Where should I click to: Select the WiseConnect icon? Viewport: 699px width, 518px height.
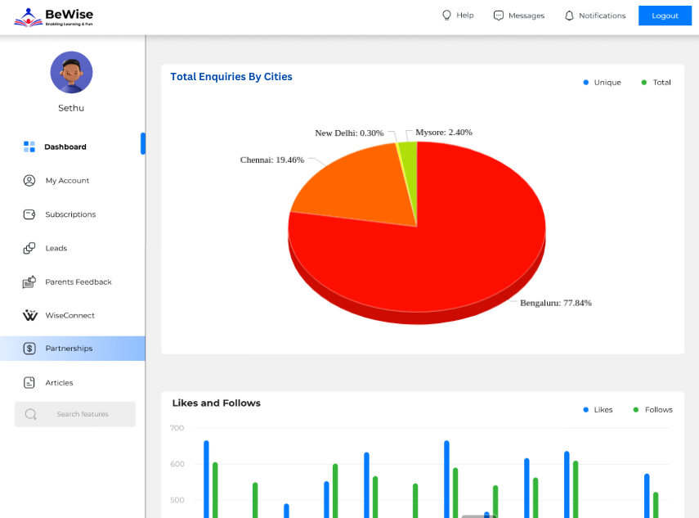coord(28,315)
